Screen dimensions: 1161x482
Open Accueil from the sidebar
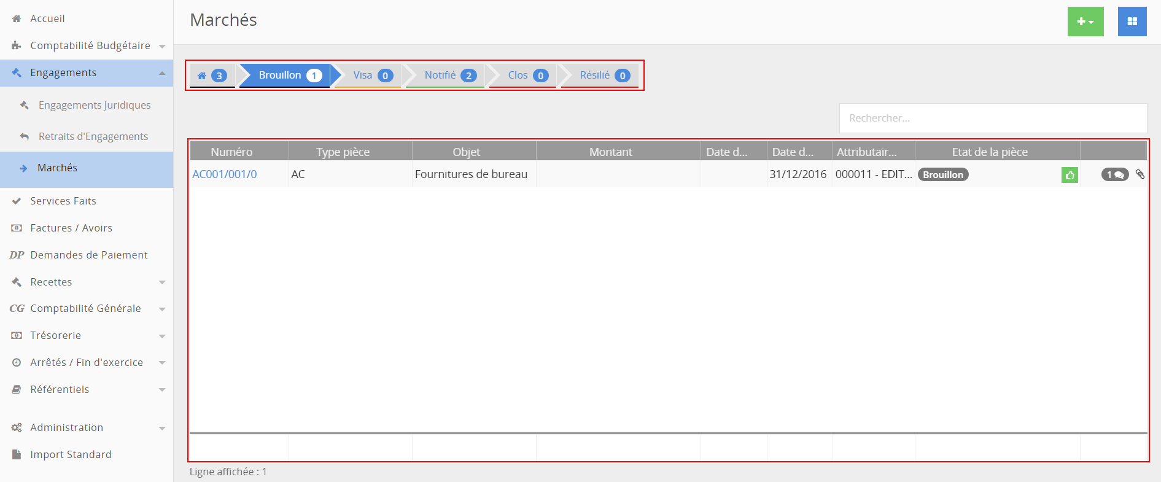point(47,18)
